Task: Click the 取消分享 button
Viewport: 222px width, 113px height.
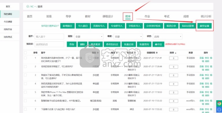Action: (x=171, y=26)
